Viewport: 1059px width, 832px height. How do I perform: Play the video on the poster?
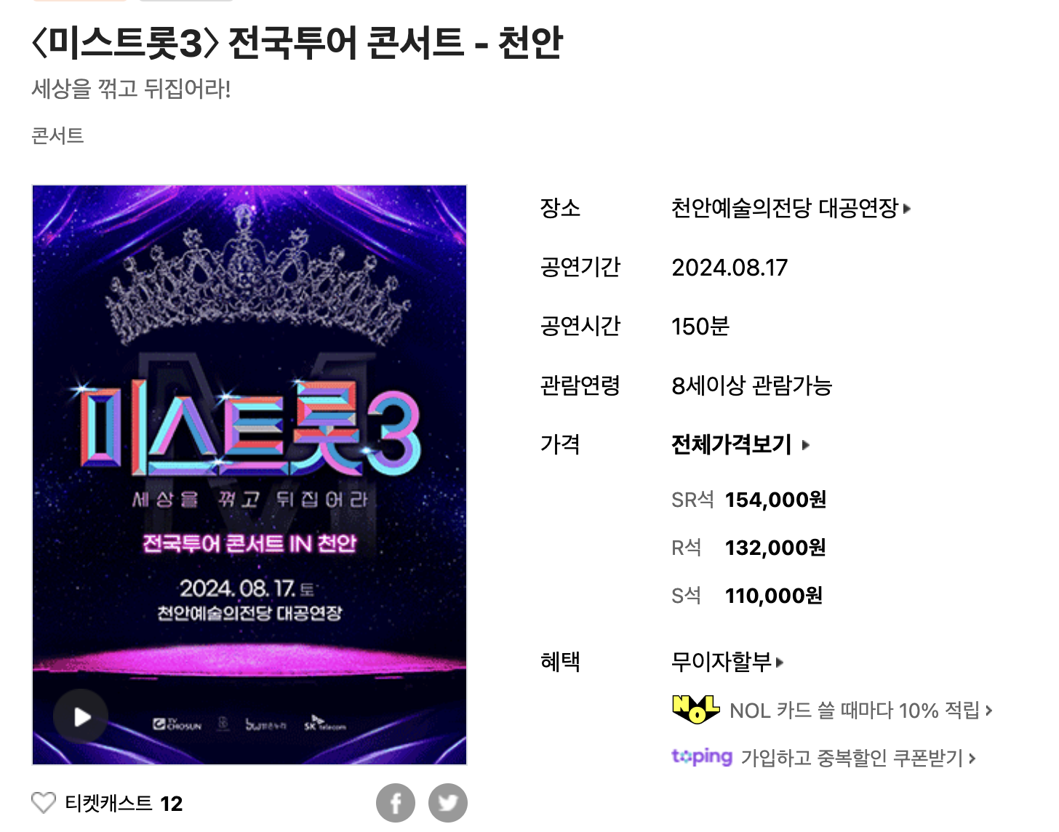pyautogui.click(x=81, y=716)
